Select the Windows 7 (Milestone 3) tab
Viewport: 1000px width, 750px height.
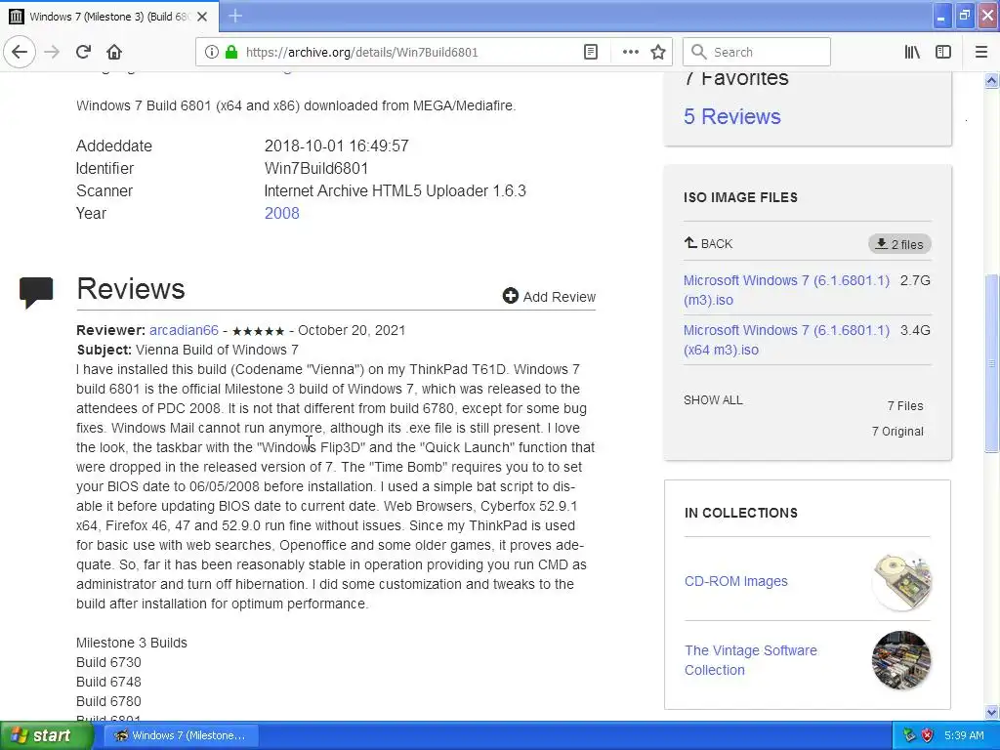(109, 17)
